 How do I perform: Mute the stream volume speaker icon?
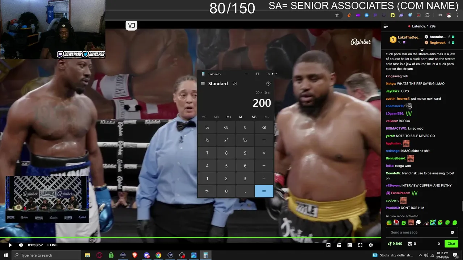click(x=21, y=245)
